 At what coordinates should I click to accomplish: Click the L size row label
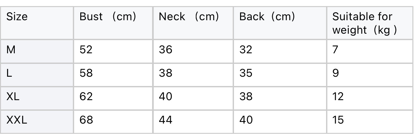pos(9,73)
